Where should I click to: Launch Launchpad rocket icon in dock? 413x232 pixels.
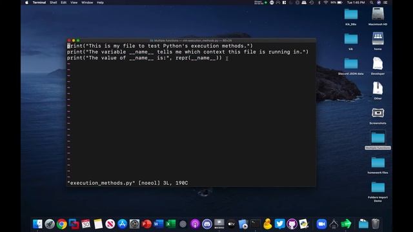50,224
